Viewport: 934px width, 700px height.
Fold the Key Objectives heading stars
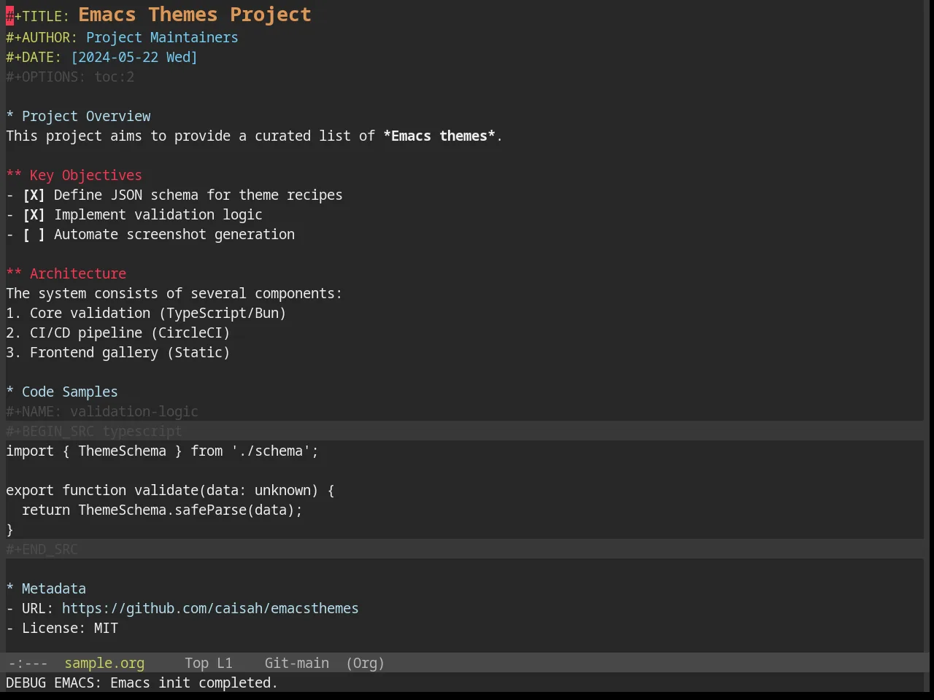(x=14, y=176)
